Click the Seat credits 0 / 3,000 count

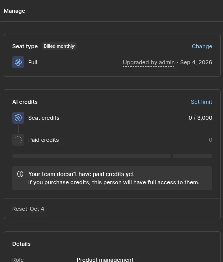[200, 118]
